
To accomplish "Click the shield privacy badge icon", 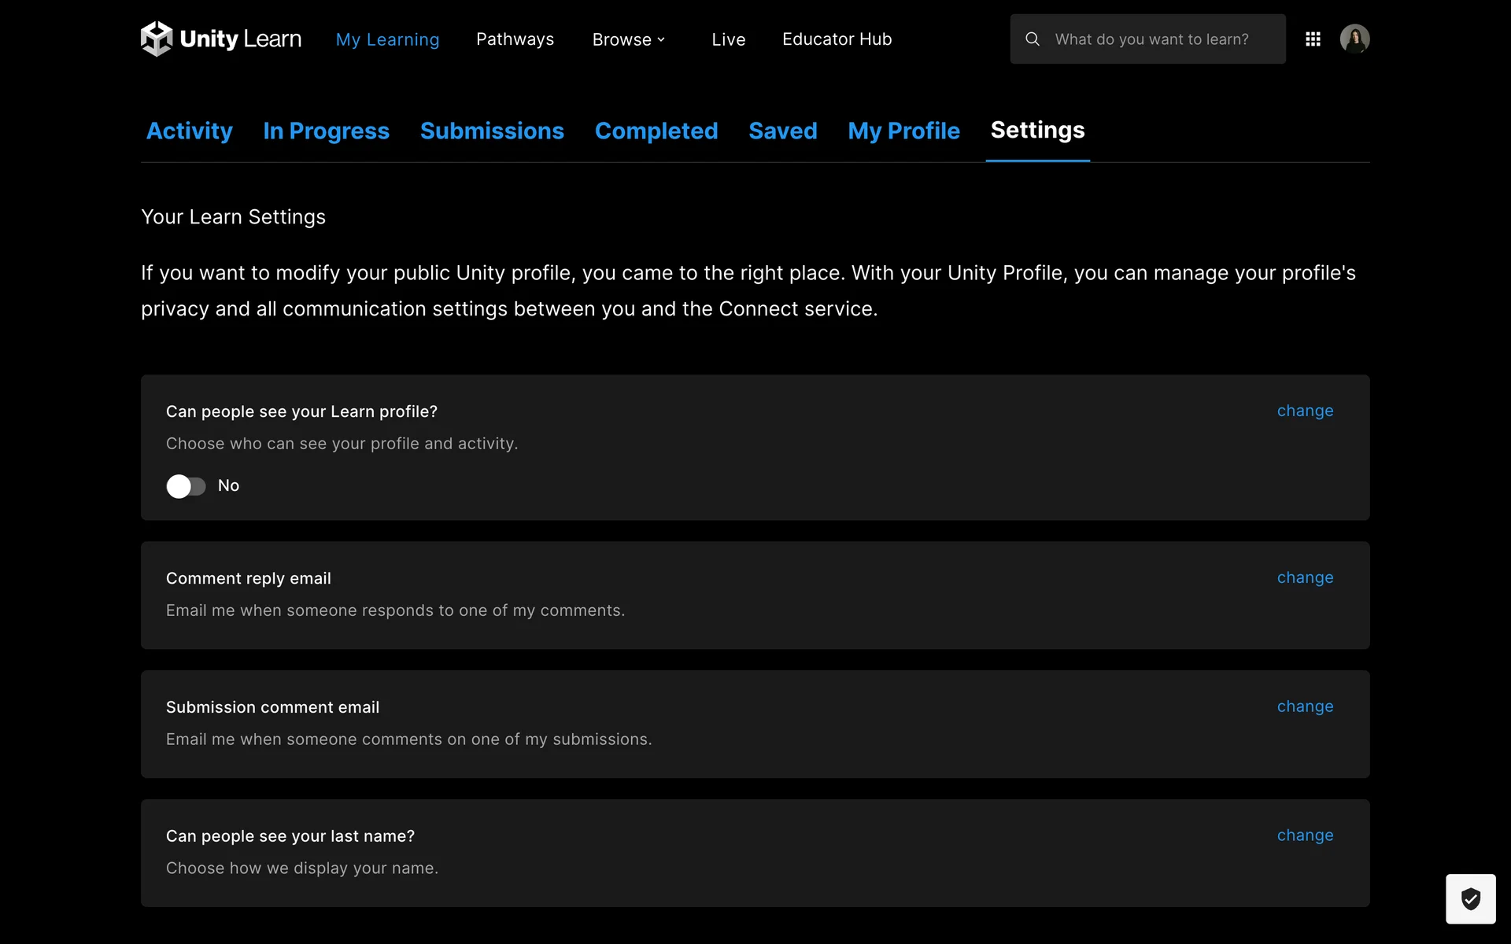I will [x=1470, y=898].
